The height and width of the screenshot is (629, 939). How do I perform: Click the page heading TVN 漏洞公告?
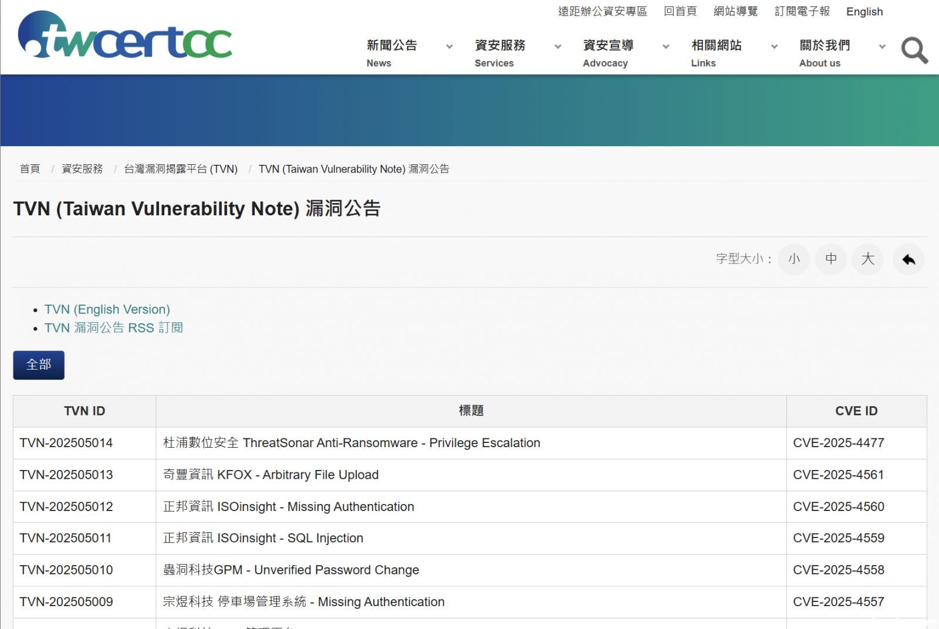[x=197, y=209]
